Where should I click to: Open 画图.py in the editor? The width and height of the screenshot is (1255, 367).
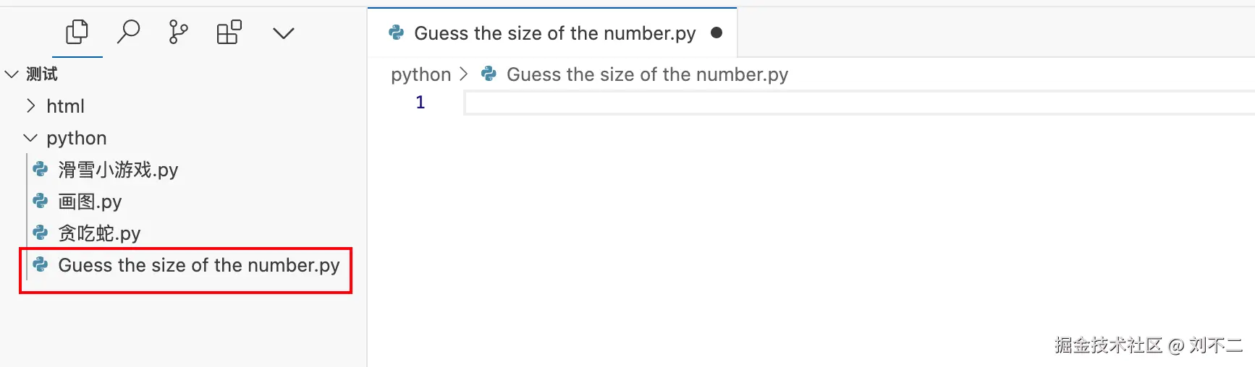pos(90,202)
